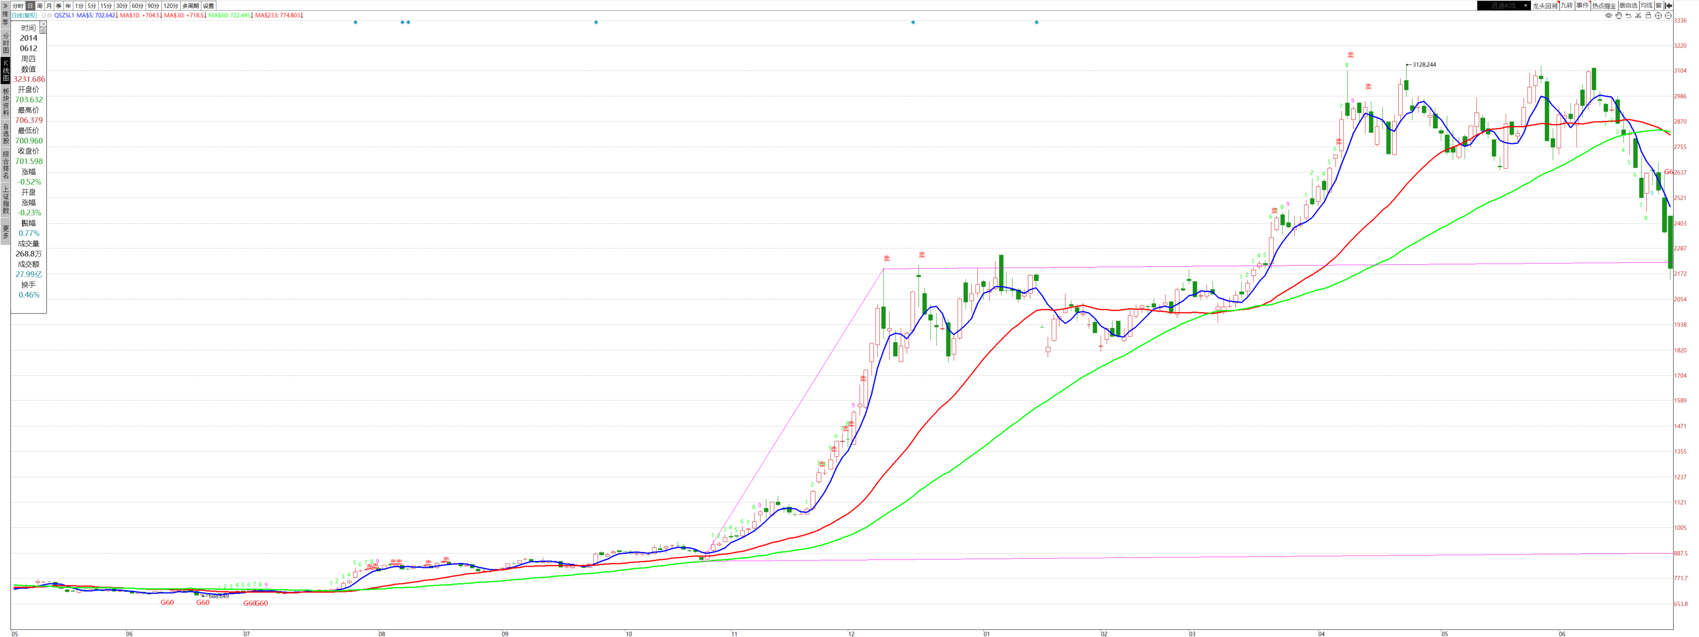1699x637 pixels.
Task: Click the collapse arrow icon at top right
Action: point(1669,5)
